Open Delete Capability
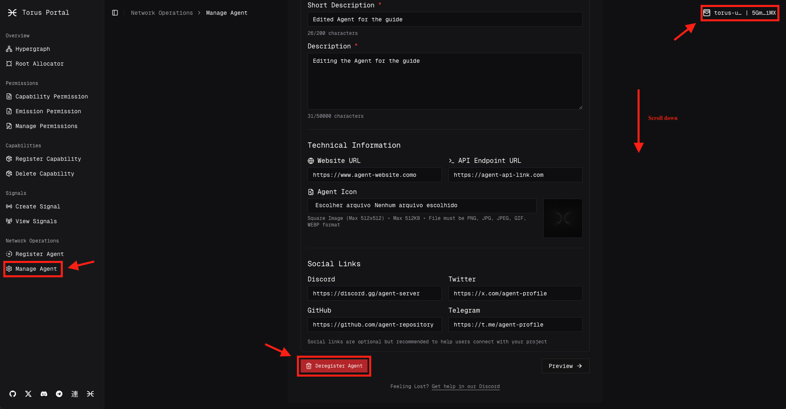 [x=44, y=174]
